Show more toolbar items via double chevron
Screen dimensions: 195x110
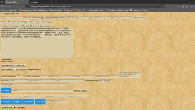pyautogui.click(x=191, y=6)
